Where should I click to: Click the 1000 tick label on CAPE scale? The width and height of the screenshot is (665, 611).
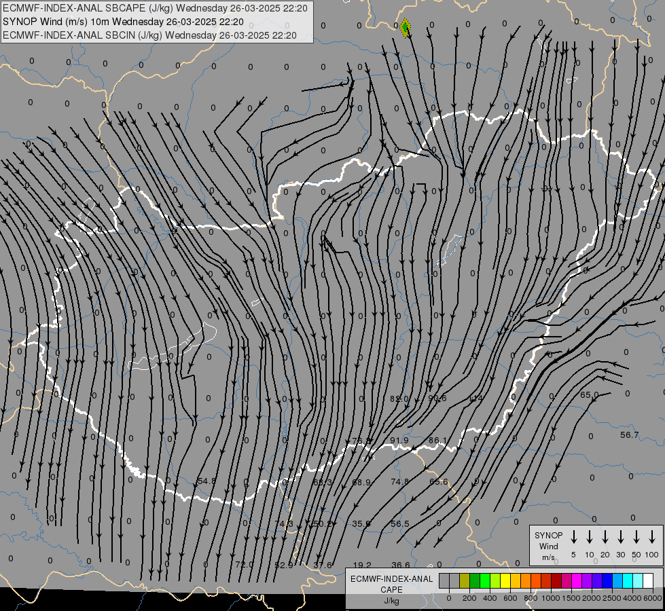coord(551,598)
